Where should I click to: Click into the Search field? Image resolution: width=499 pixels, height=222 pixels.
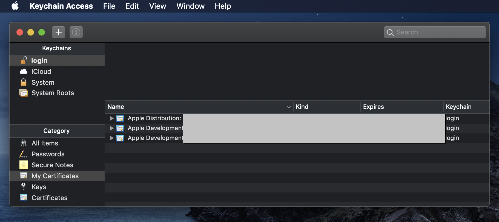(435, 32)
